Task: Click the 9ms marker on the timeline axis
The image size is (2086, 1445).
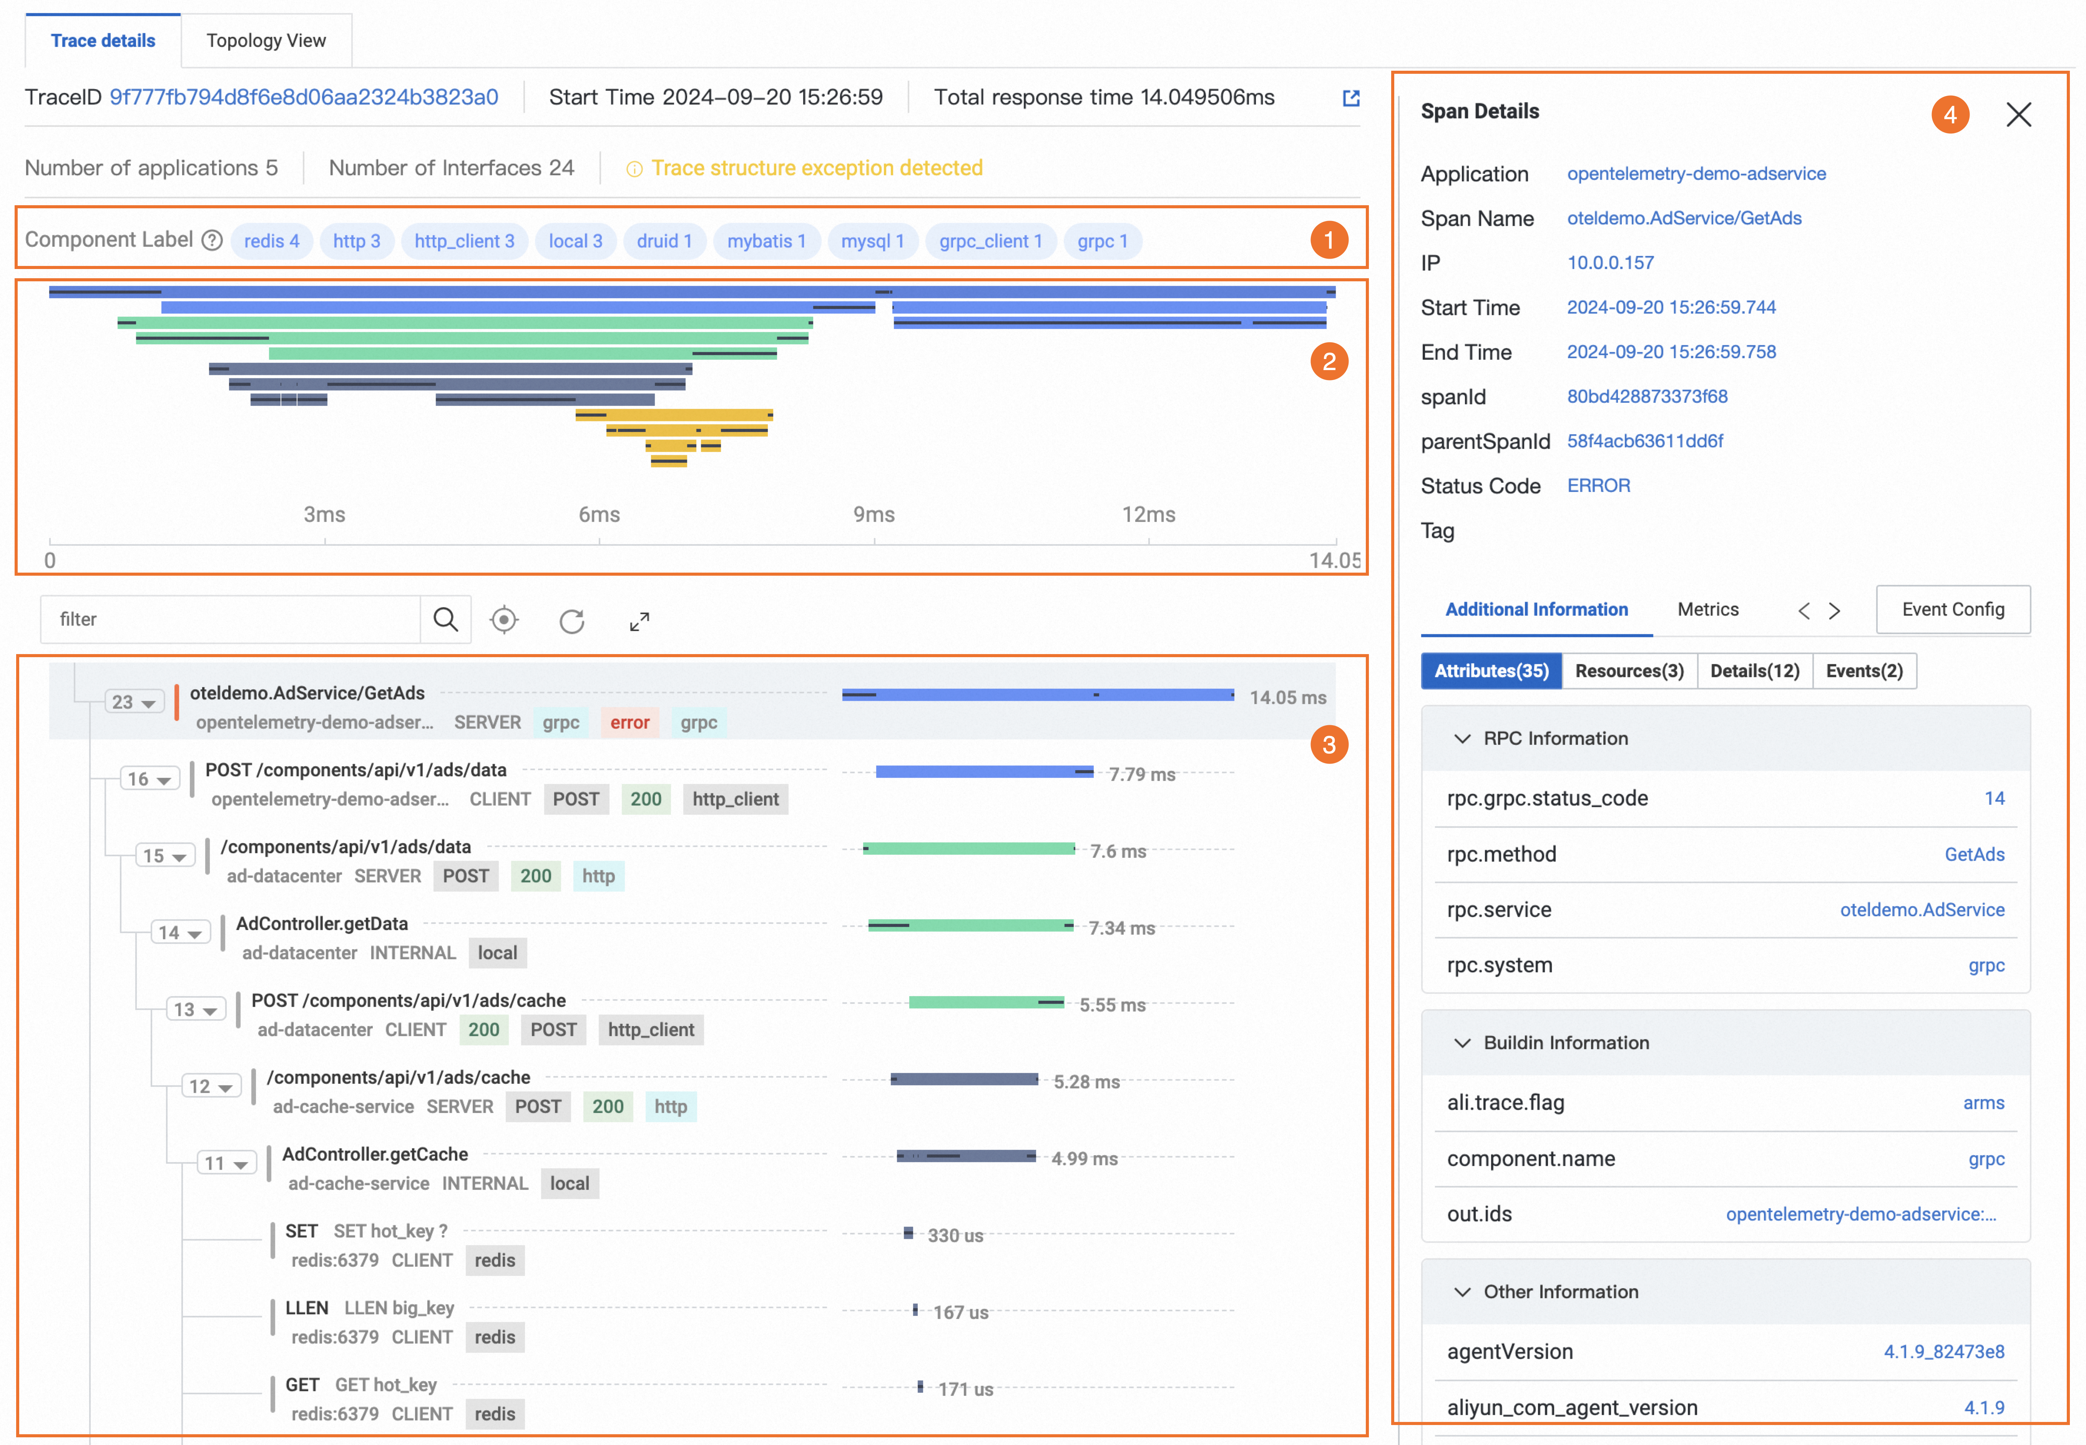Action: click(874, 515)
